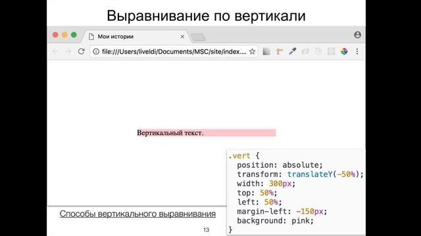Open the gray gradient square extension

click(x=266, y=51)
